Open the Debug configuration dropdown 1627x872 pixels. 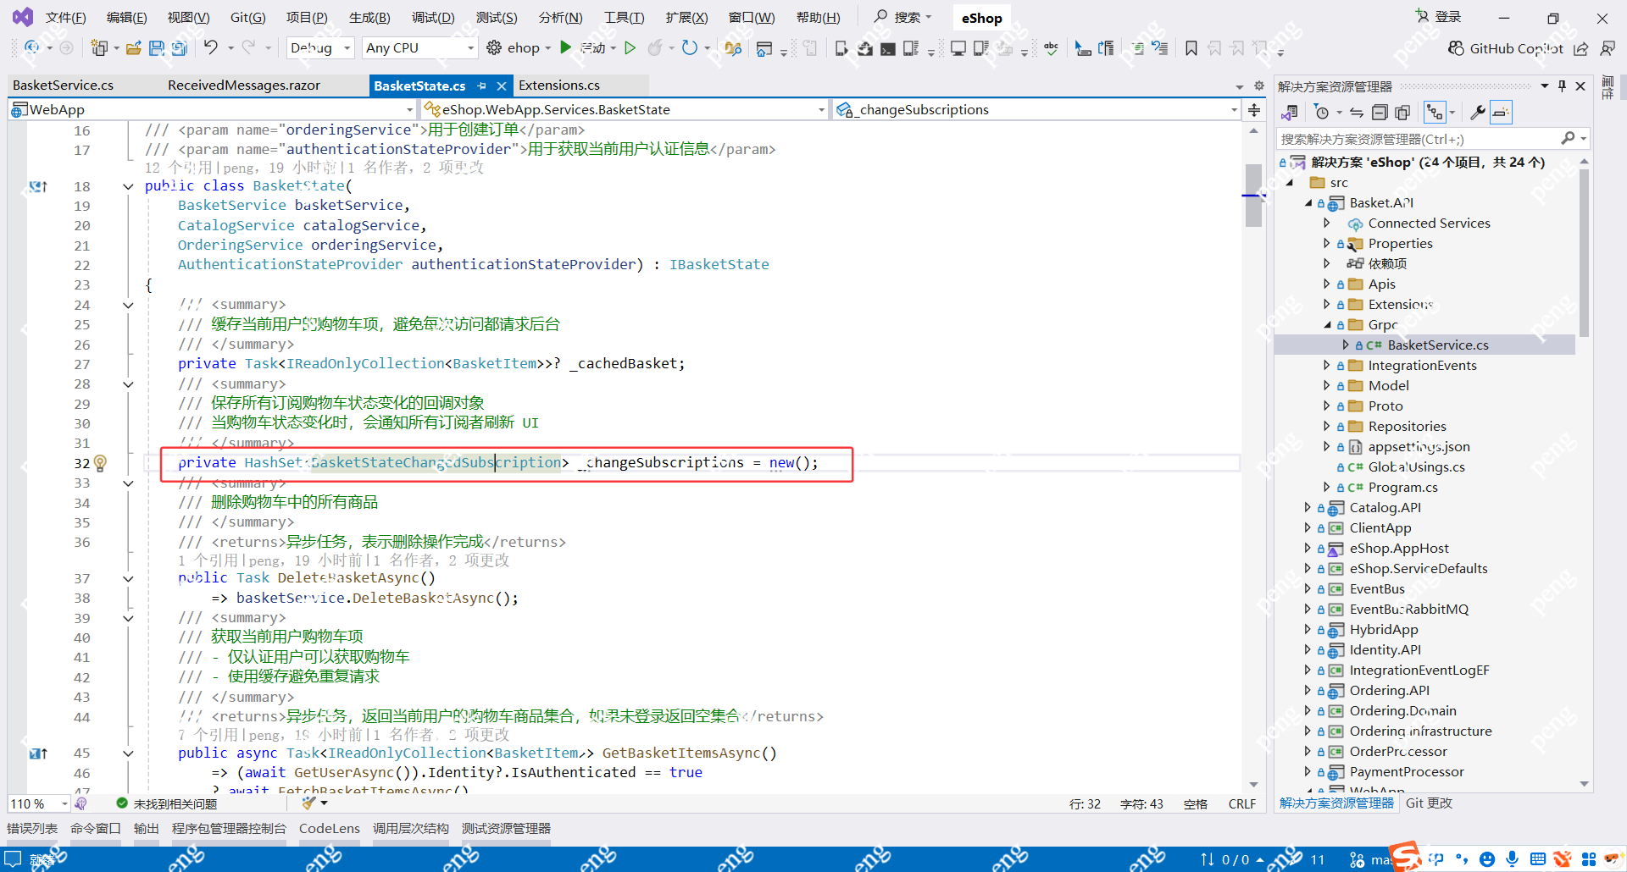319,47
